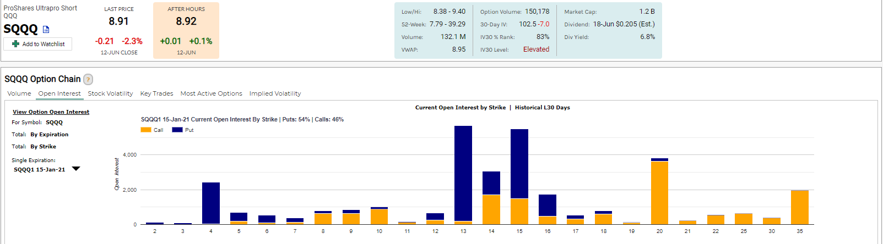Expand the Single Expiration dropdown arrow
This screenshot has height=244, width=883.
click(x=76, y=169)
